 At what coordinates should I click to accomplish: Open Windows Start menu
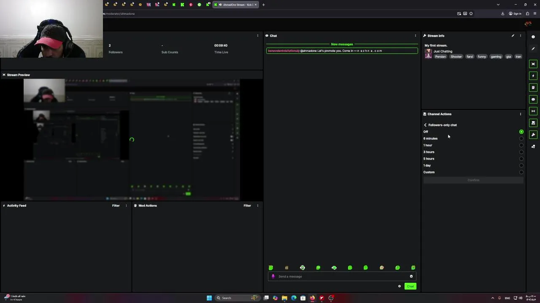click(x=209, y=298)
